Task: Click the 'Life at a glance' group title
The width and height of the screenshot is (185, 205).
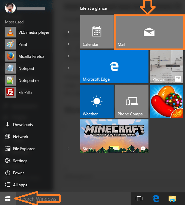Action: click(x=94, y=8)
